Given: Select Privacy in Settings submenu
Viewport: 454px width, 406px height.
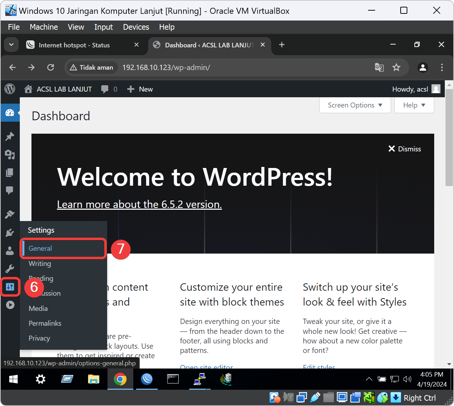Looking at the screenshot, I should 39,338.
